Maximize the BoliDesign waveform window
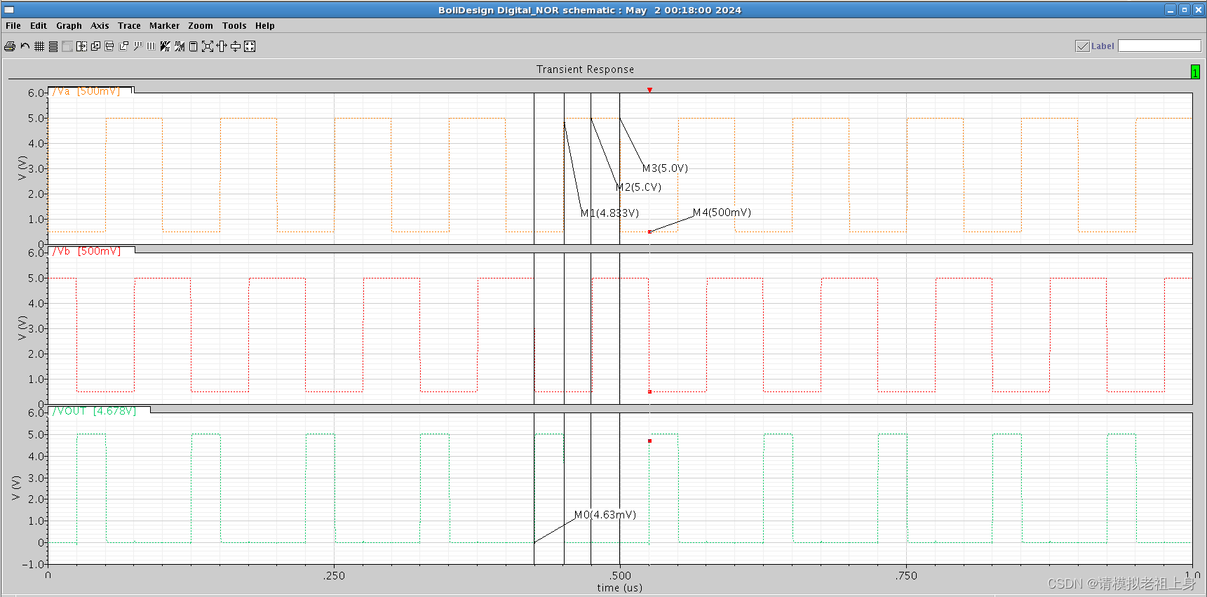Screen dimensions: 1207x597 click(x=1185, y=10)
